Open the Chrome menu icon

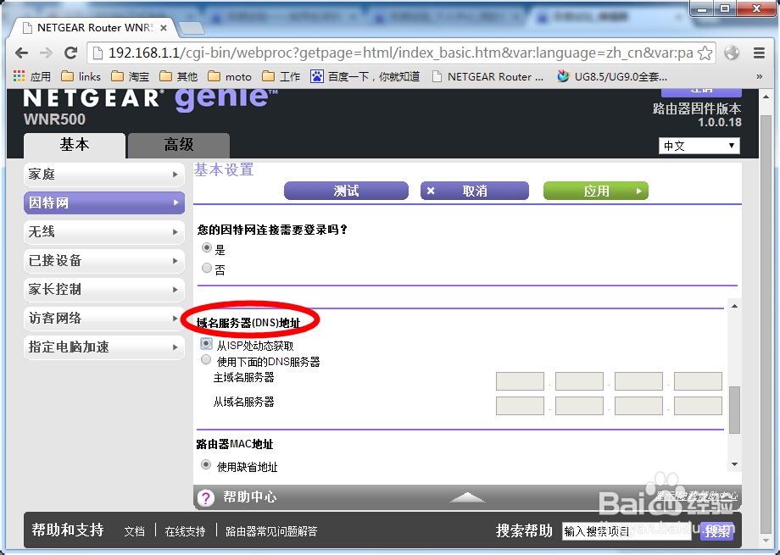tap(760, 52)
